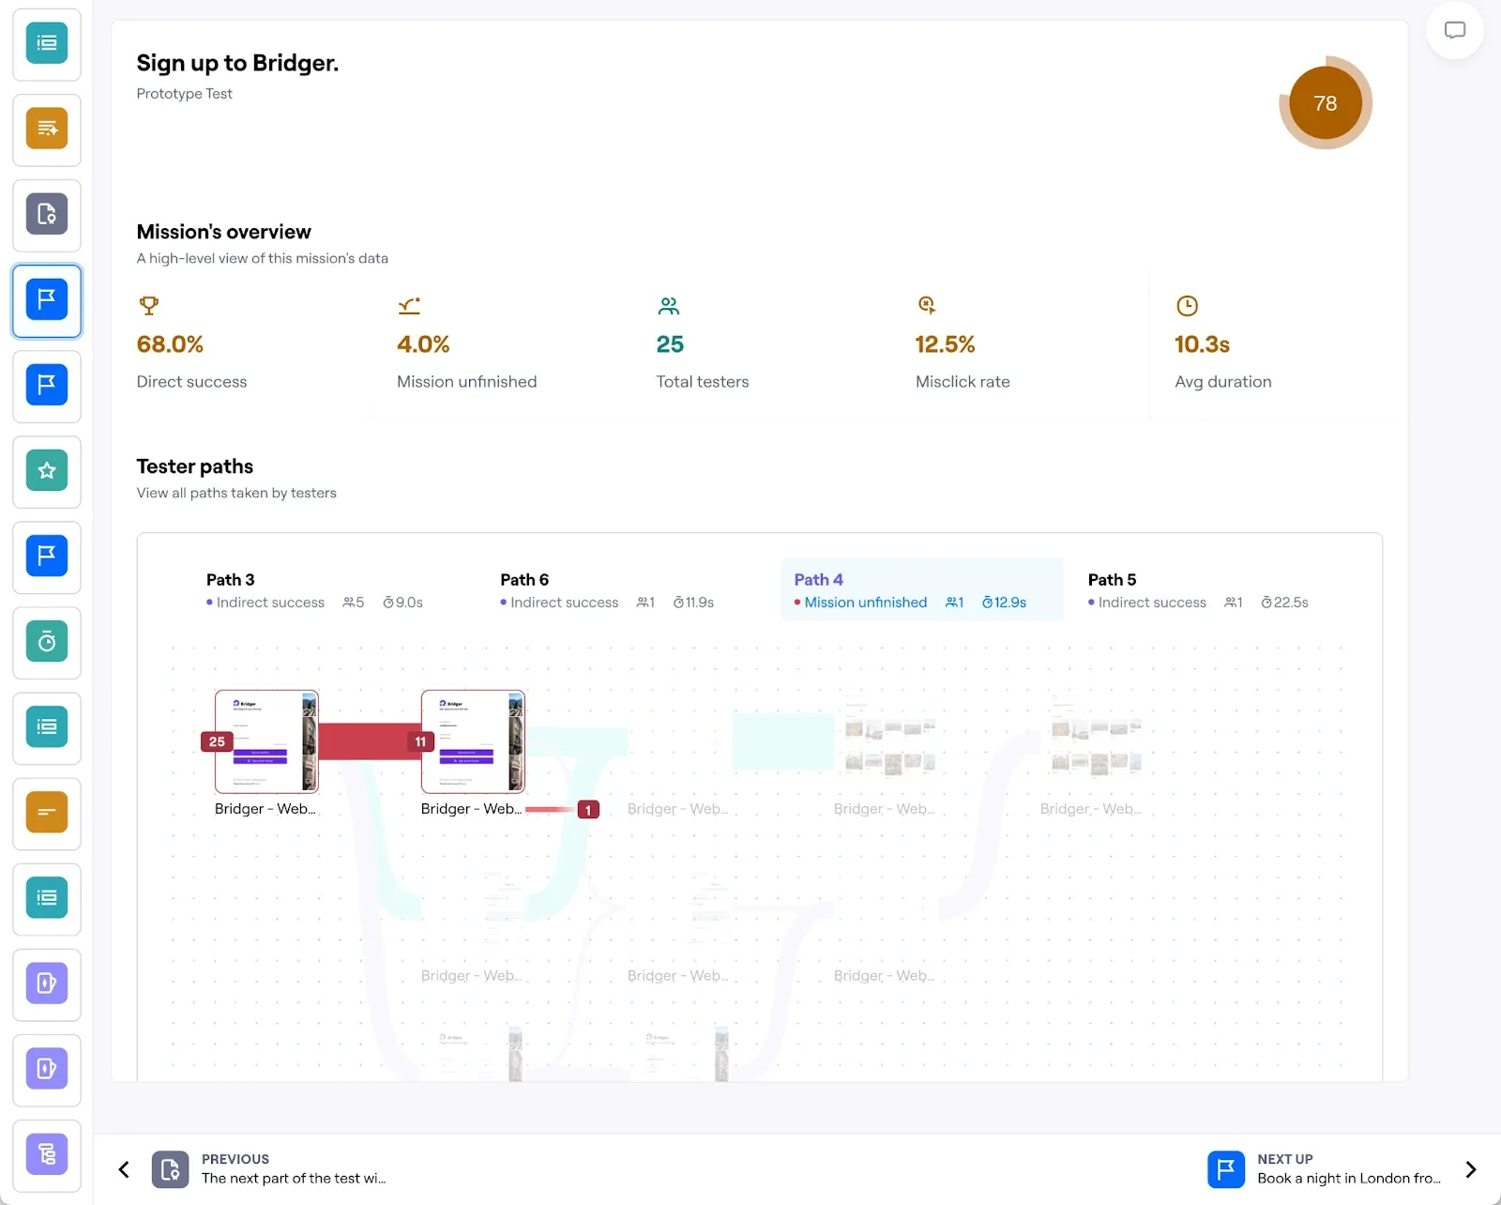Select the Prototype Test document step
The height and width of the screenshot is (1205, 1501).
(46, 215)
